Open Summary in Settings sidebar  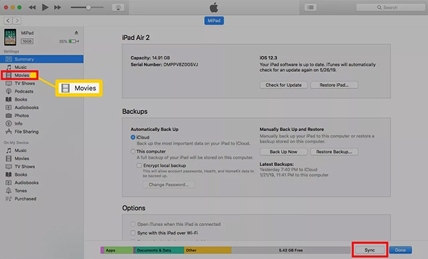click(41, 59)
